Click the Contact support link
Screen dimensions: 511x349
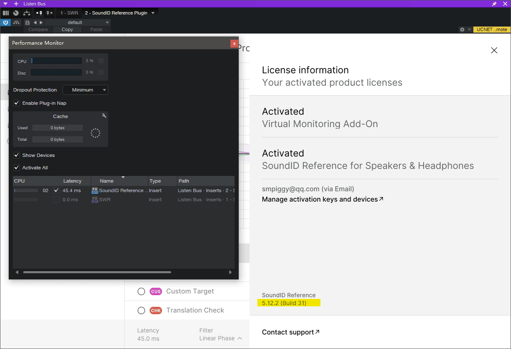(x=291, y=332)
